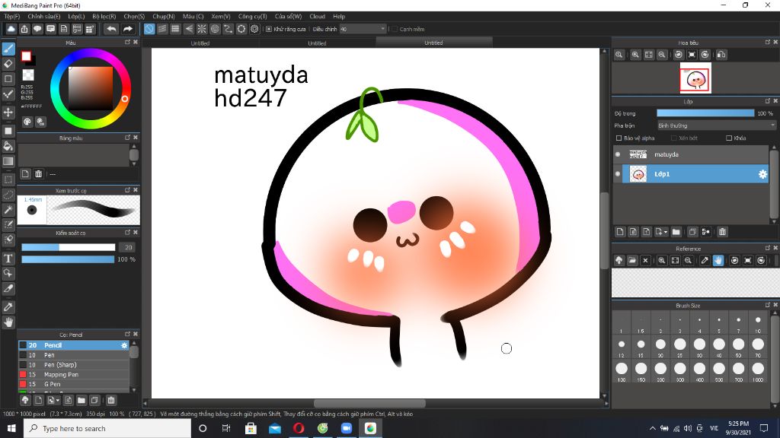The height and width of the screenshot is (438, 780).
Task: Select the Mapping Pen brush
Action: [74, 374]
